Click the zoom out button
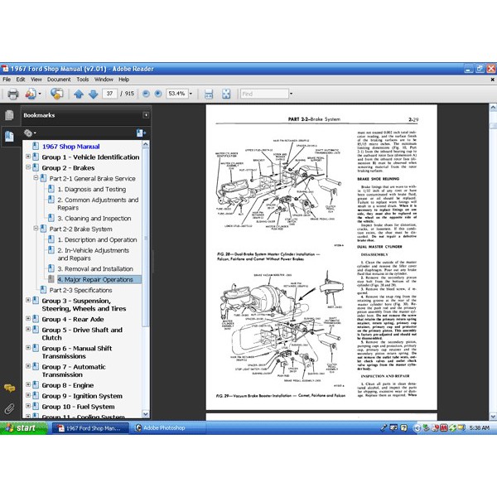The image size is (497, 497). [146, 94]
